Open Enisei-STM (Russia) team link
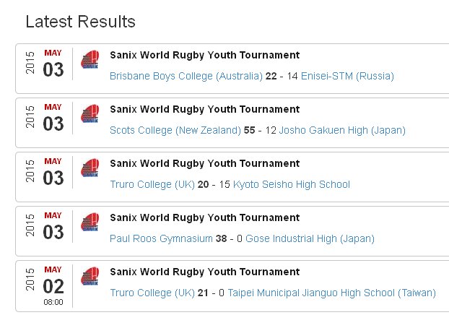The image size is (449, 315). 347,77
